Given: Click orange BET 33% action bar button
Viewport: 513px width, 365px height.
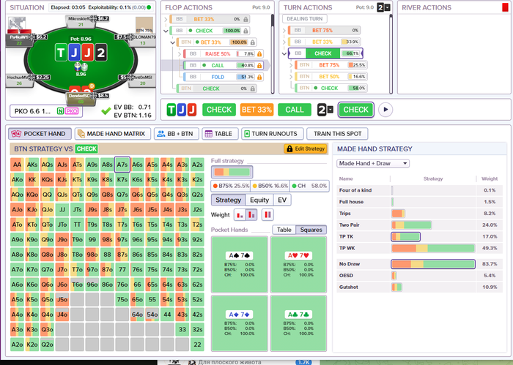Looking at the screenshot, I should point(256,110).
